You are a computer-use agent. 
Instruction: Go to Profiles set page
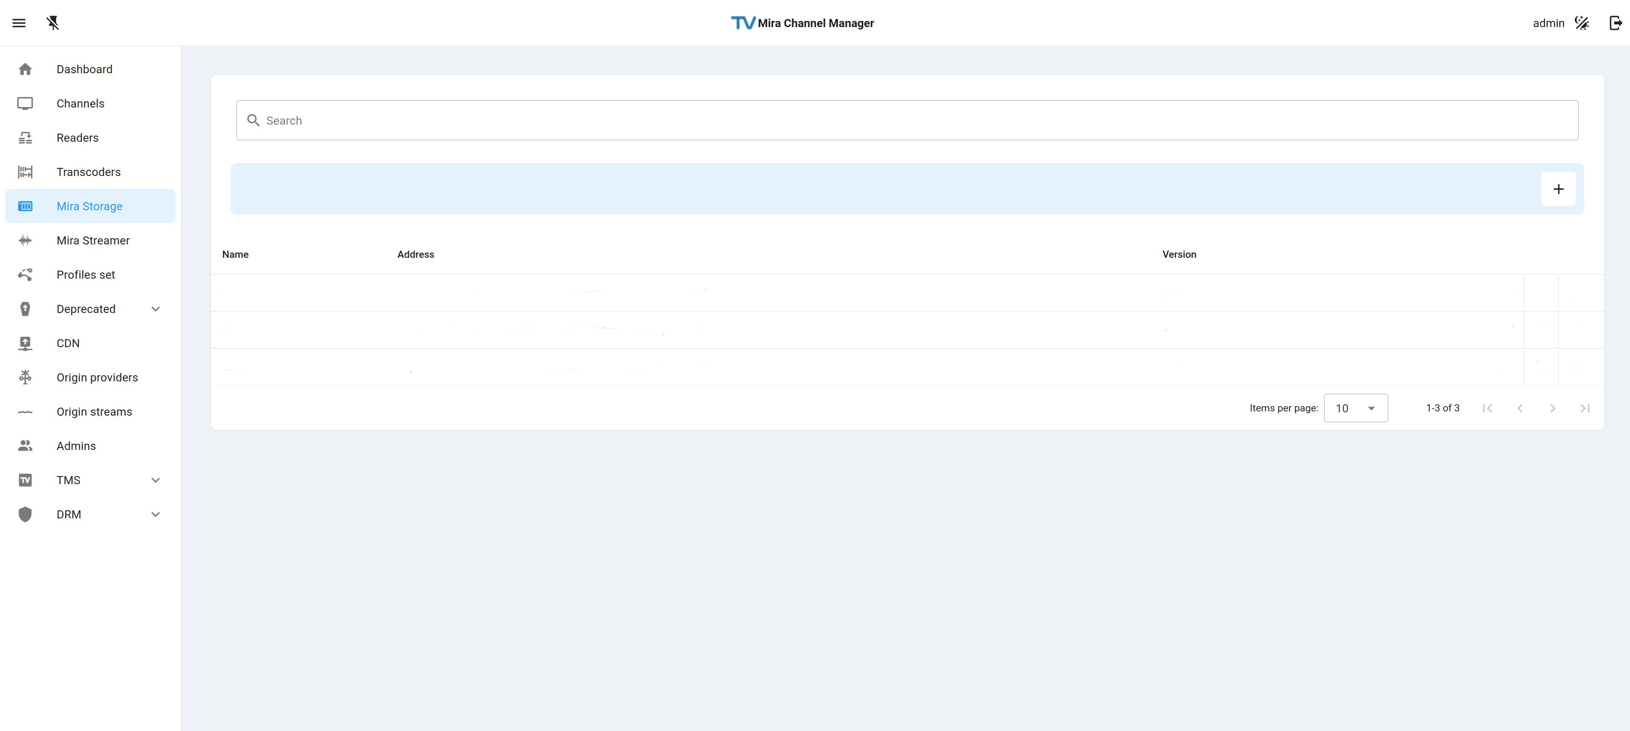86,275
